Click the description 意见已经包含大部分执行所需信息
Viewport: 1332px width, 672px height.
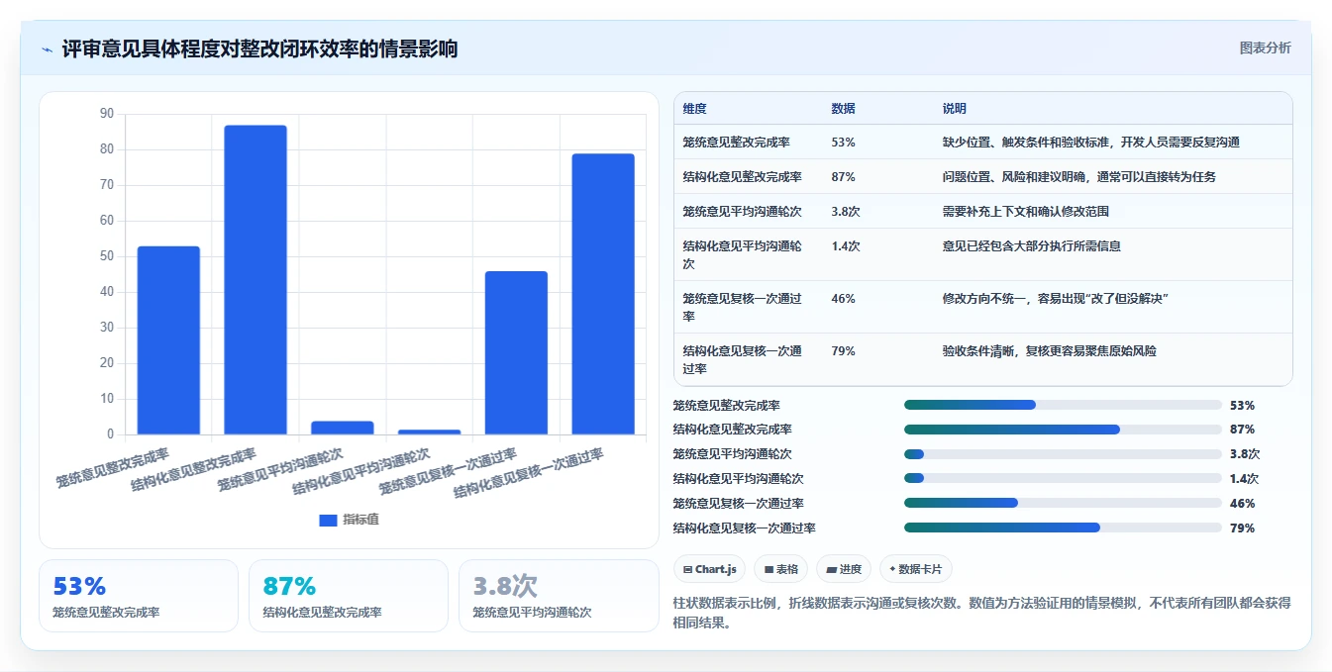[x=1031, y=245]
